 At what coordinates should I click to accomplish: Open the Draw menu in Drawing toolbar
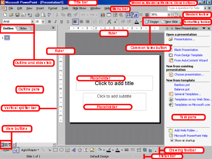[x=7, y=150]
